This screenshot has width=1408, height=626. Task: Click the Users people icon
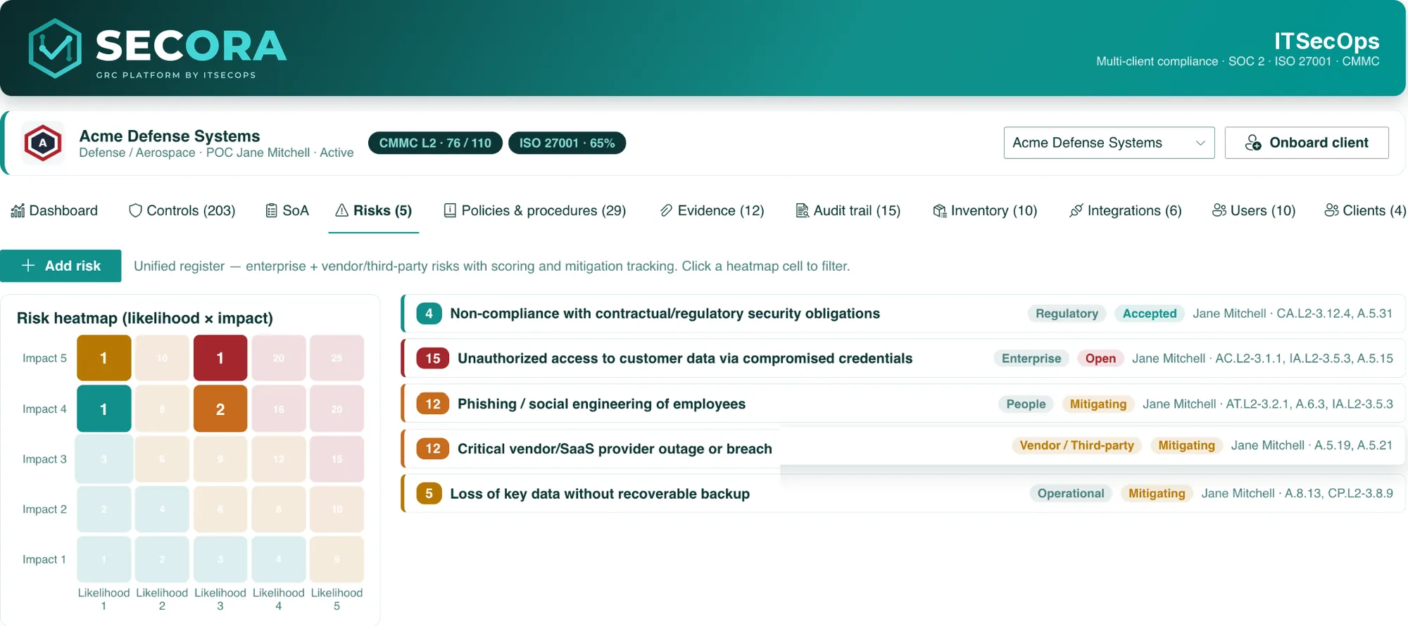(1219, 210)
